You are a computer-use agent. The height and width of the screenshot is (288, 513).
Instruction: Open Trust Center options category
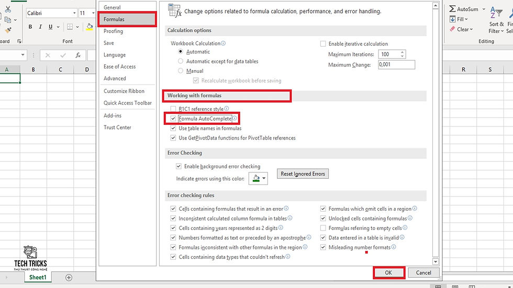pos(127,128)
